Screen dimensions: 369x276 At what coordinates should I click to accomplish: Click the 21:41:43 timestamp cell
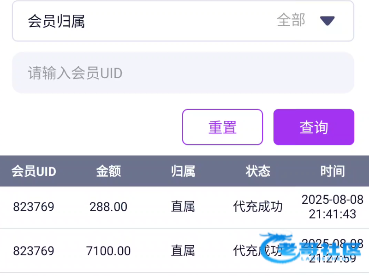tap(333, 207)
